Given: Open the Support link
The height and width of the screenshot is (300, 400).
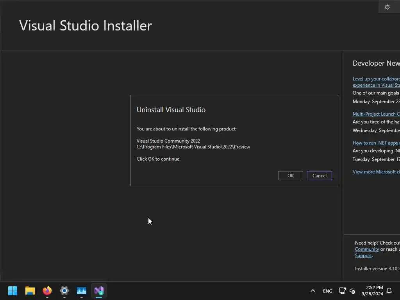Looking at the screenshot, I should click(x=363, y=255).
